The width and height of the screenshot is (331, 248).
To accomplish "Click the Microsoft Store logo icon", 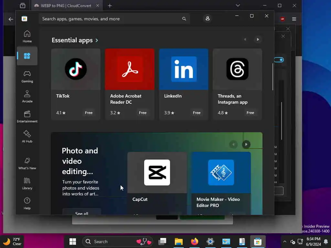I will point(24,19).
